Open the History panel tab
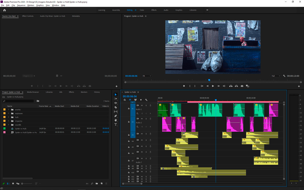This screenshot has height=190, width=304. pyautogui.click(x=97, y=92)
